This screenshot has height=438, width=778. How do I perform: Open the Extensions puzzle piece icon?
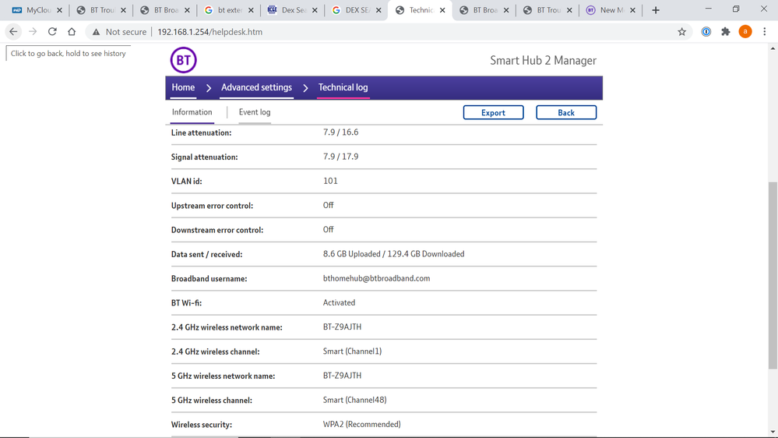click(x=725, y=32)
